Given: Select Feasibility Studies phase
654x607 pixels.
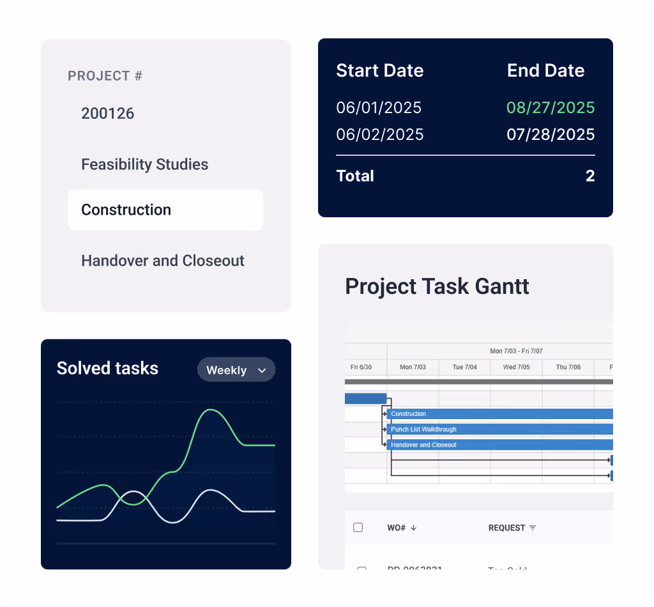Looking at the screenshot, I should 145,164.
